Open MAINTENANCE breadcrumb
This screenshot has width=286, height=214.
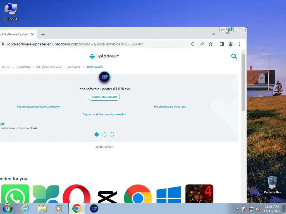(x=23, y=67)
